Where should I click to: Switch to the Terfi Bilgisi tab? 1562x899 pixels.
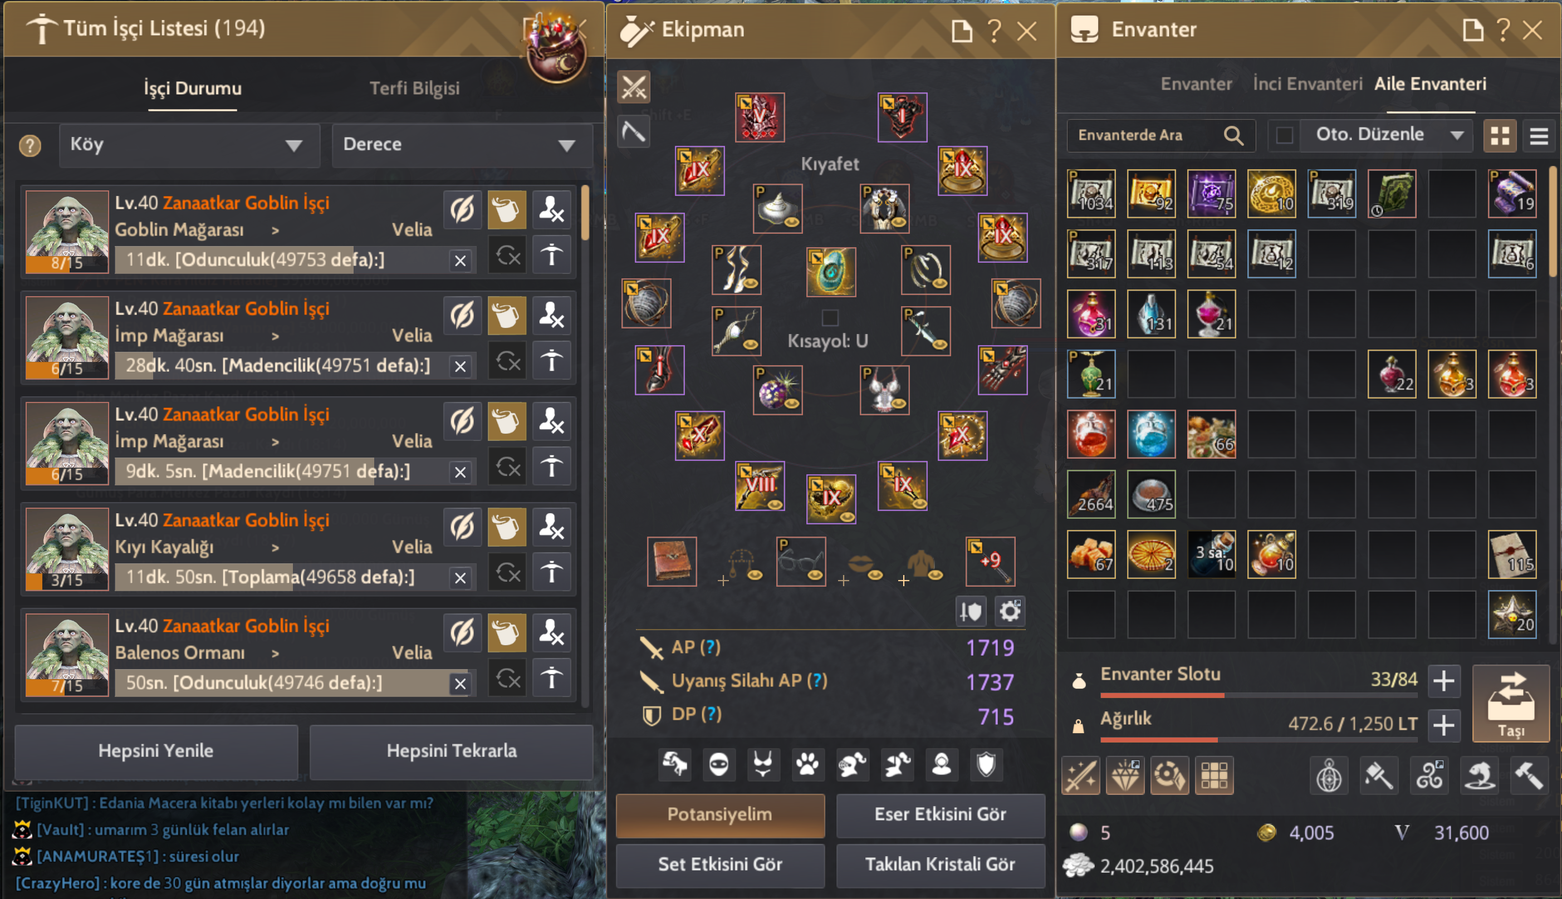click(x=414, y=89)
